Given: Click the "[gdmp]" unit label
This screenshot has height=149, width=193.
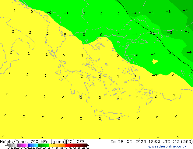Looking at the screenshot, I should 58,142.
